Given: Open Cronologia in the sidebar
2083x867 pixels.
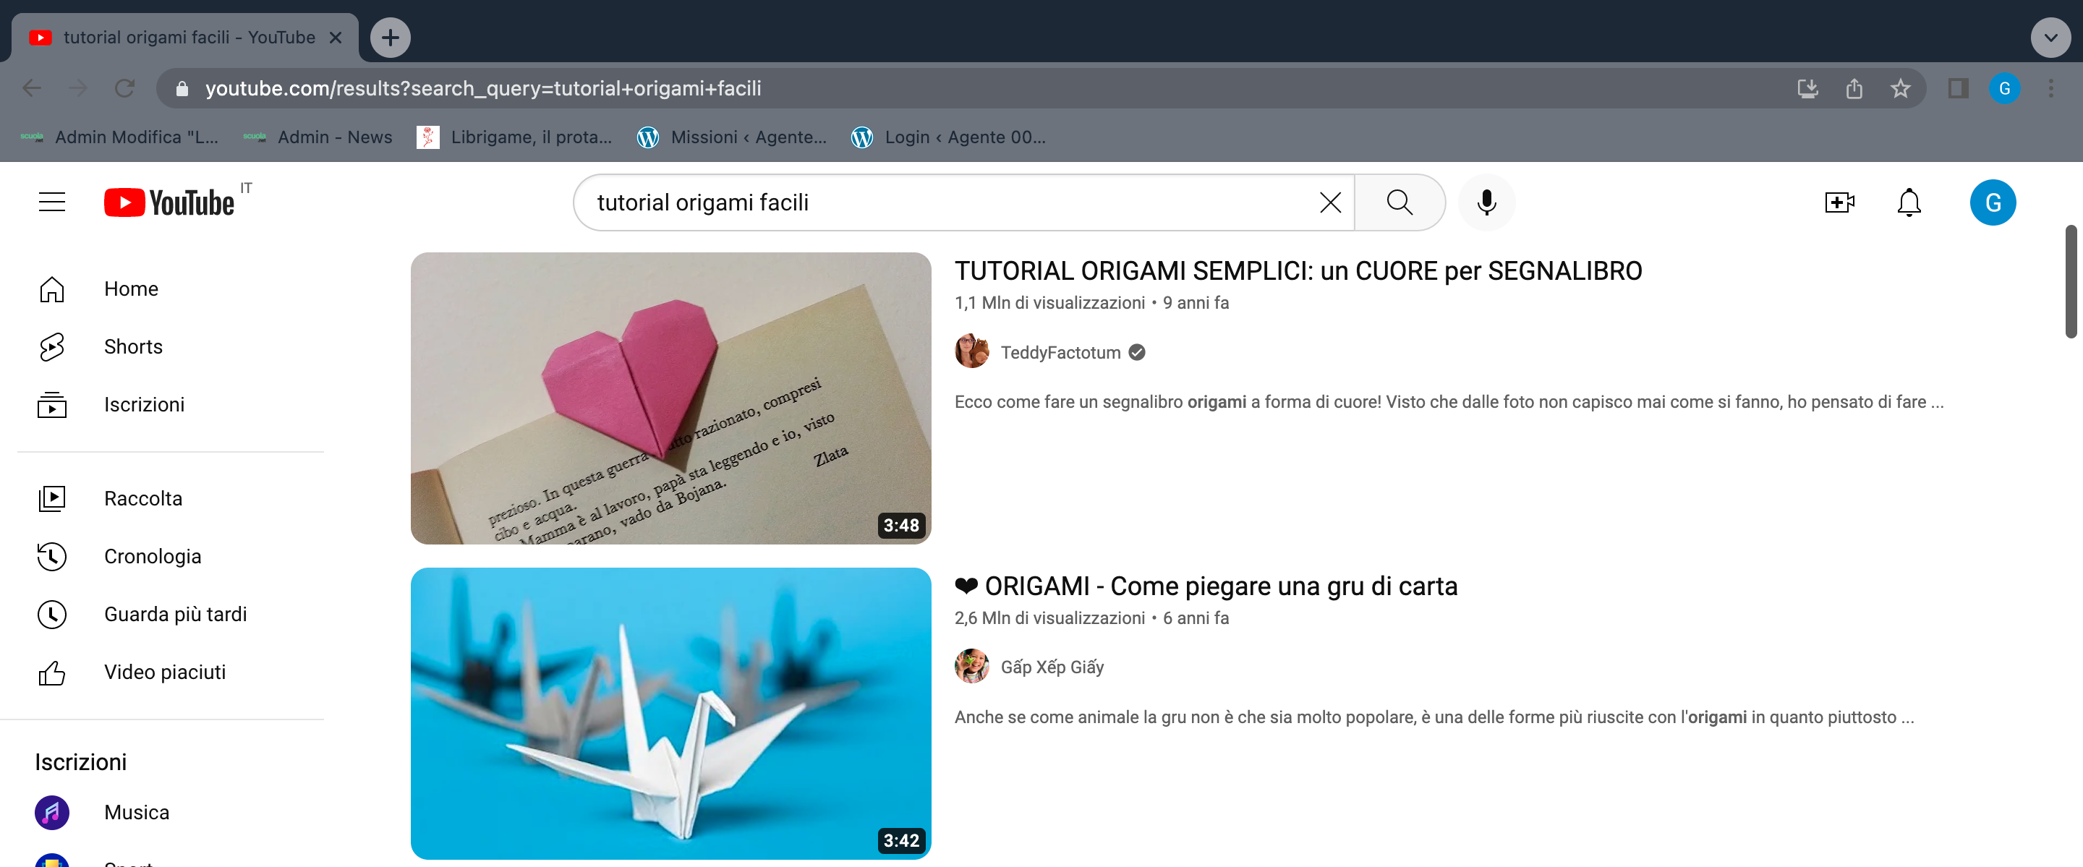Looking at the screenshot, I should pos(170,557).
